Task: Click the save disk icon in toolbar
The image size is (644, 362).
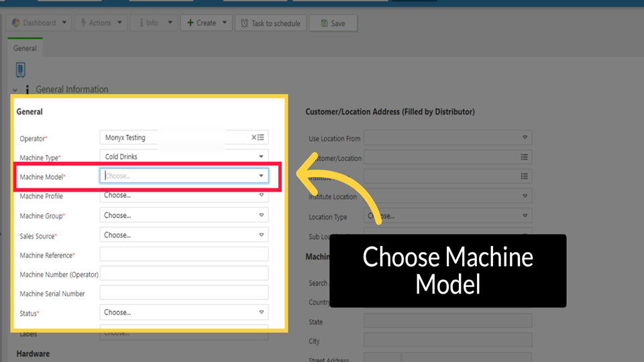Action: click(324, 23)
